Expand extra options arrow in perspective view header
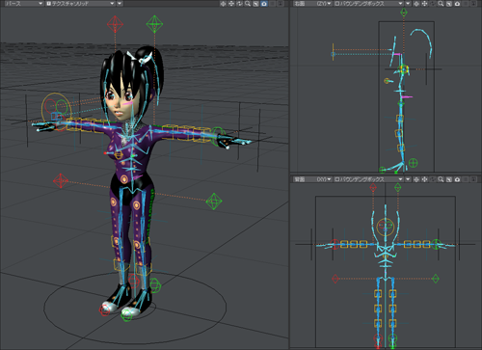This screenshot has width=482, height=350. point(120,4)
